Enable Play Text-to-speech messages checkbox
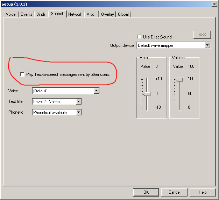This screenshot has height=200, width=219. tap(22, 74)
